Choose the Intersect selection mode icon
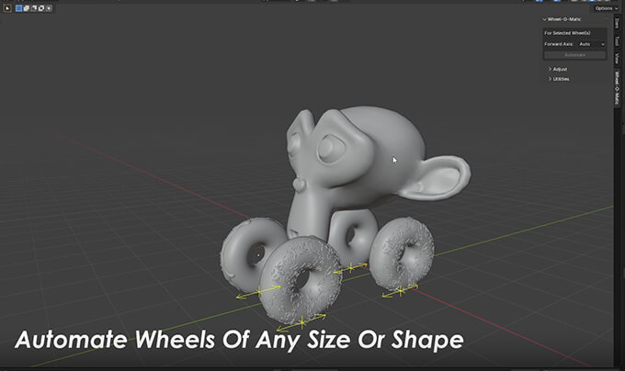This screenshot has height=371, width=625. (49, 8)
